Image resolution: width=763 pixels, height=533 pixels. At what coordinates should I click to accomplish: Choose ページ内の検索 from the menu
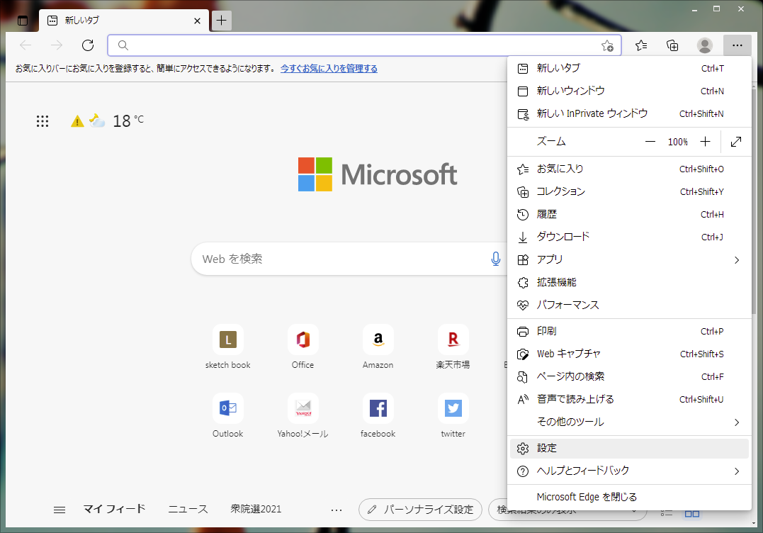click(629, 377)
